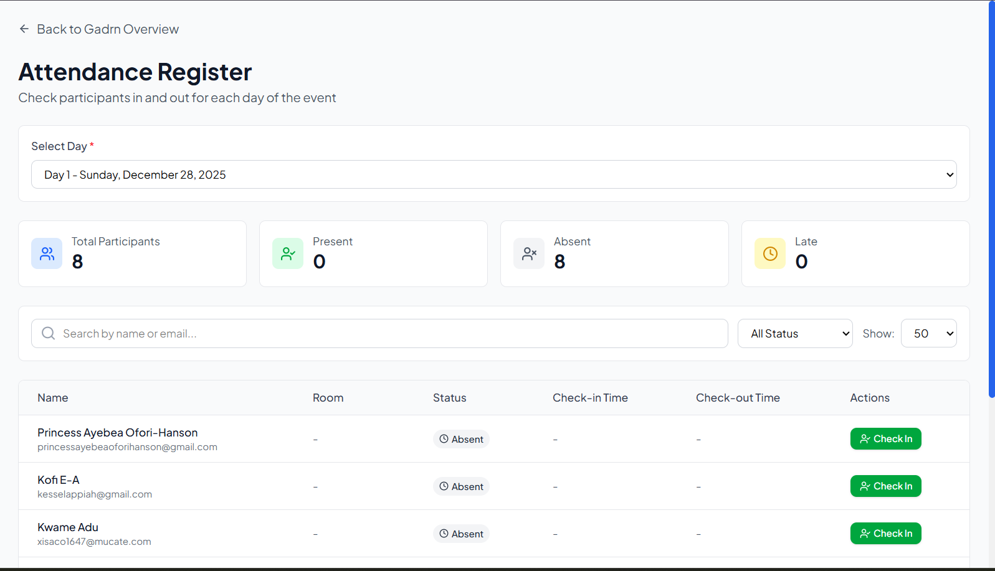This screenshot has width=995, height=571.
Task: Check in Princess Ayebea Ofori-Hanson
Action: (x=886, y=439)
